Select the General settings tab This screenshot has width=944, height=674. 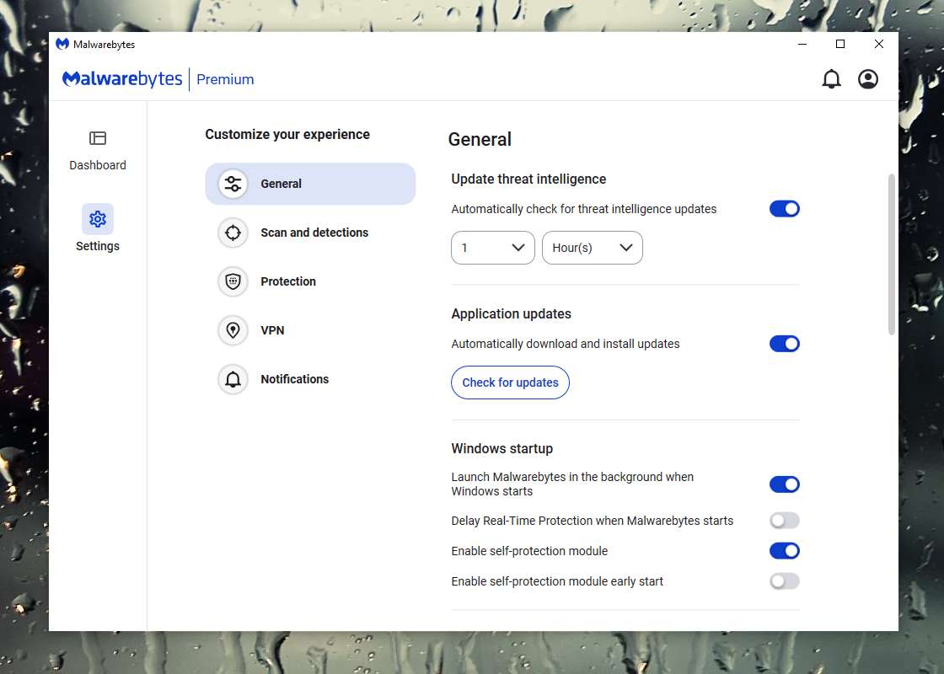pos(310,184)
